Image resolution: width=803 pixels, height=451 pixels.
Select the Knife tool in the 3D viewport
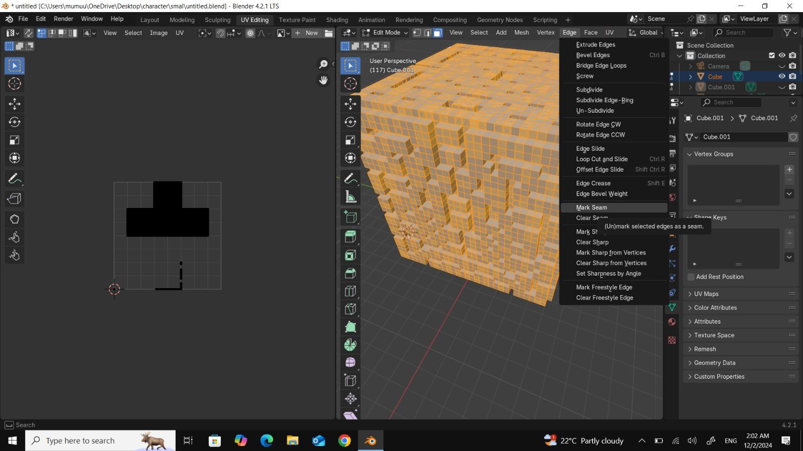(350, 309)
